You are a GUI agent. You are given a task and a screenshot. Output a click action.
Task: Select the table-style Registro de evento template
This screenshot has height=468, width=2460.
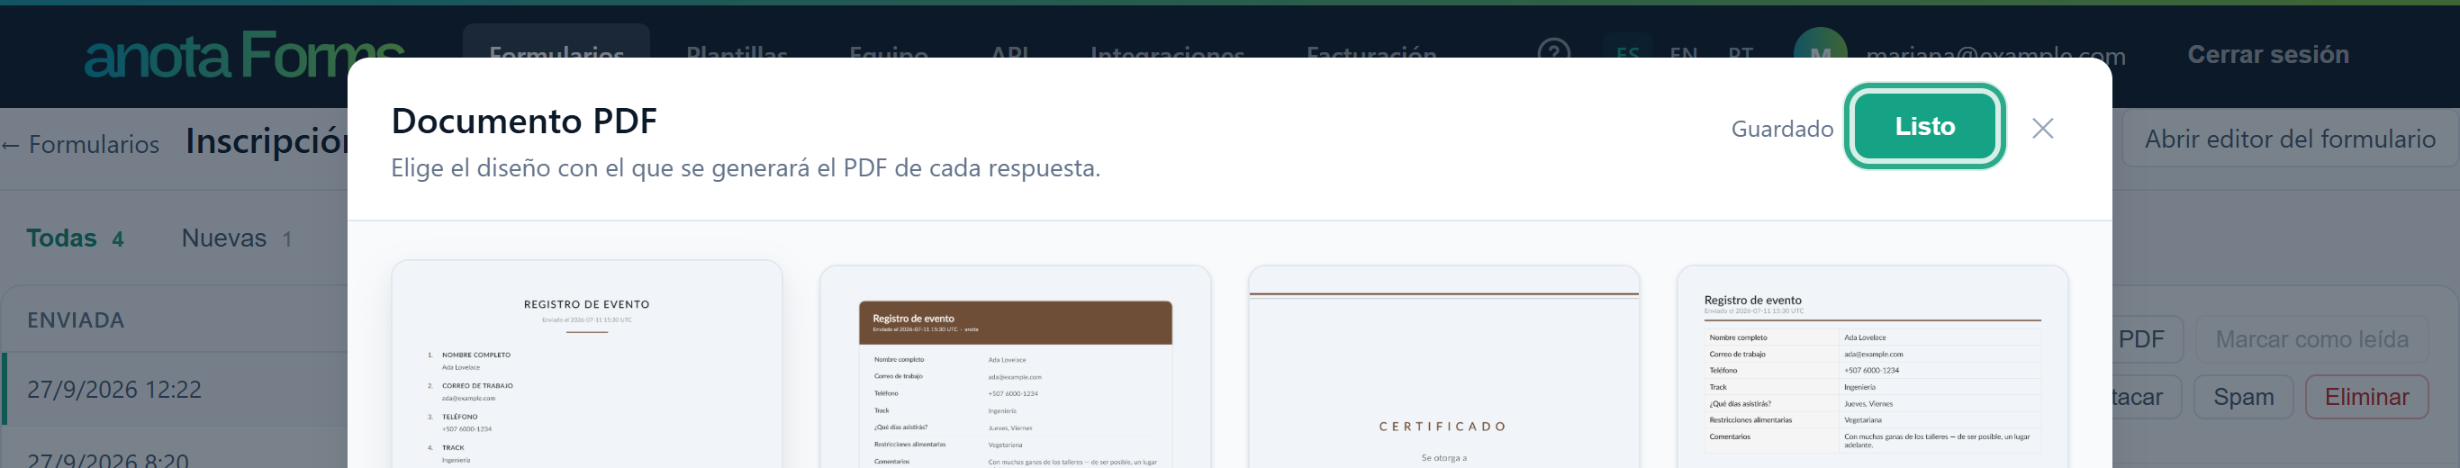click(1872, 368)
